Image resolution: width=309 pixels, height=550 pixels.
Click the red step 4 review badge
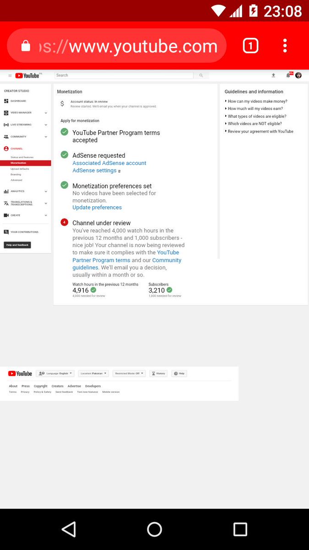(x=65, y=223)
